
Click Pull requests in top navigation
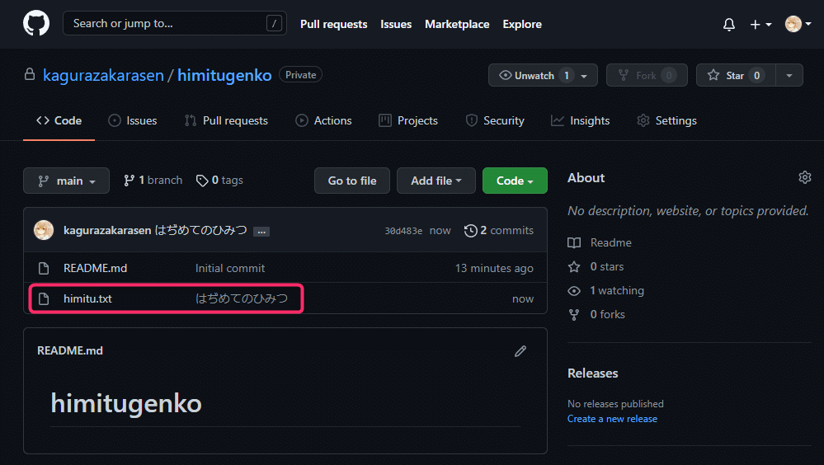tap(334, 24)
